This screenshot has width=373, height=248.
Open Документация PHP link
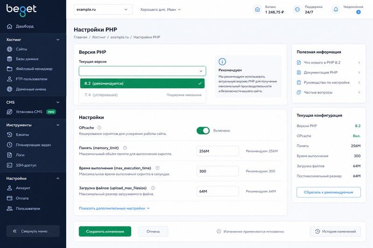tap(329, 73)
